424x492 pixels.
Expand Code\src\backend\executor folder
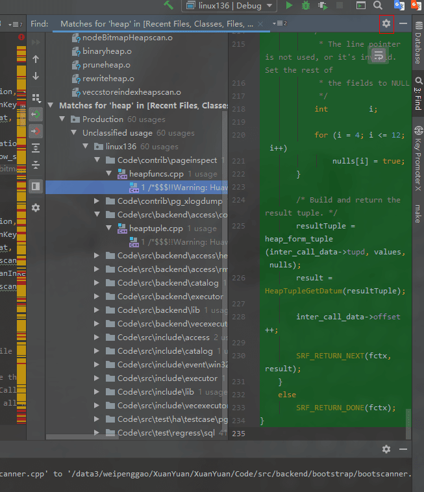97,297
